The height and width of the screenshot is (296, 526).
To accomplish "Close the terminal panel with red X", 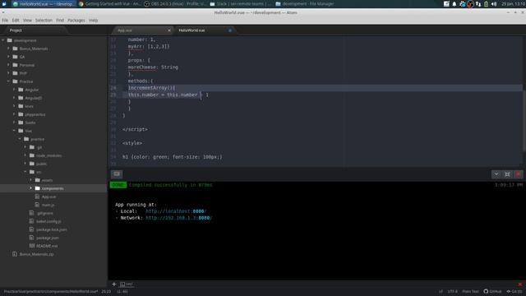I will (519, 174).
